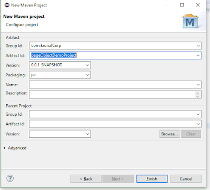Click the Browse... button
The height and width of the screenshot is (190, 210).
(x=169, y=134)
